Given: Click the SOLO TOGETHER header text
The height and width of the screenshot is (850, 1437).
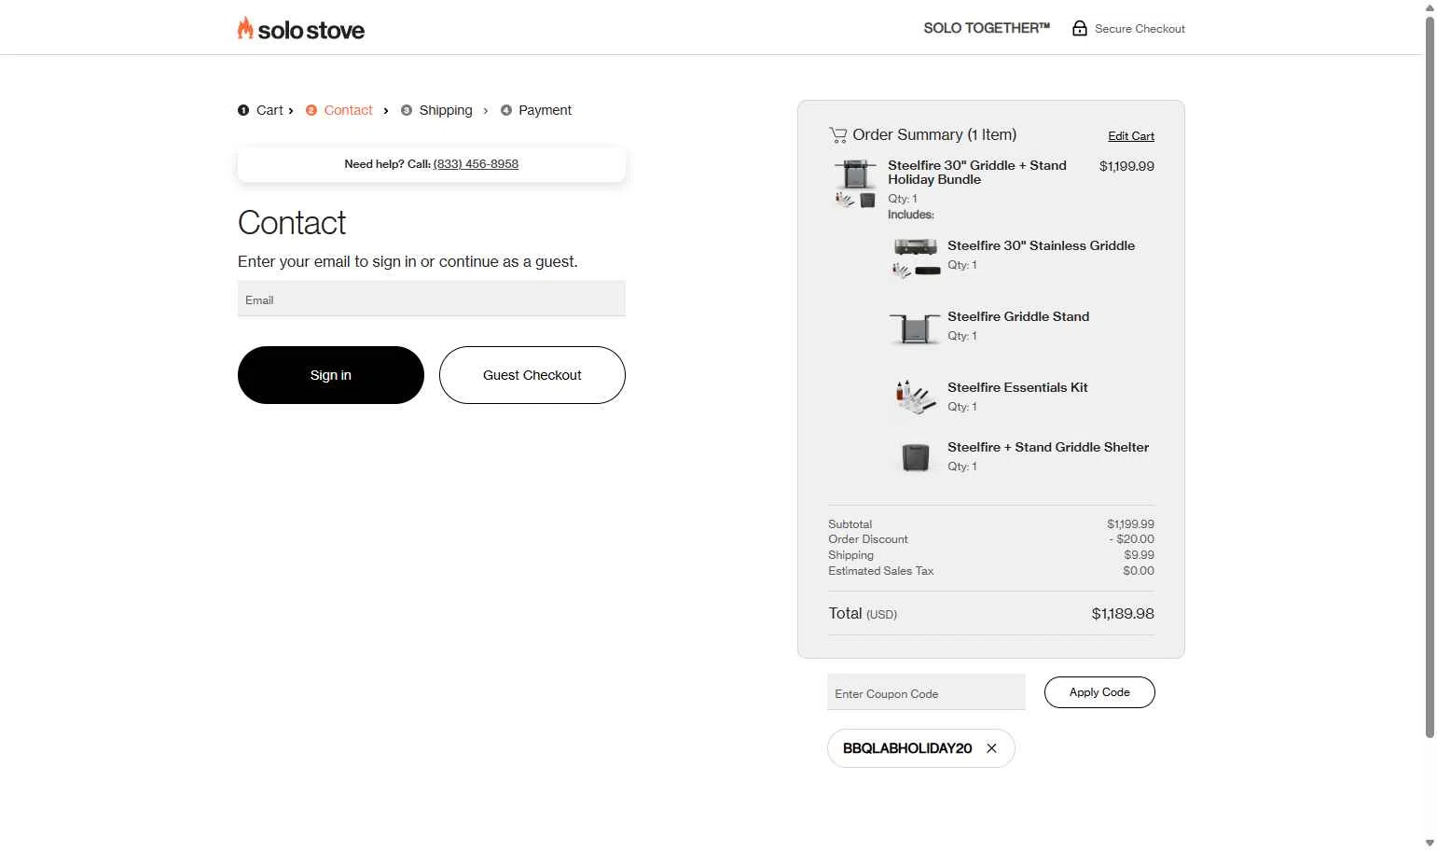Looking at the screenshot, I should point(987,28).
